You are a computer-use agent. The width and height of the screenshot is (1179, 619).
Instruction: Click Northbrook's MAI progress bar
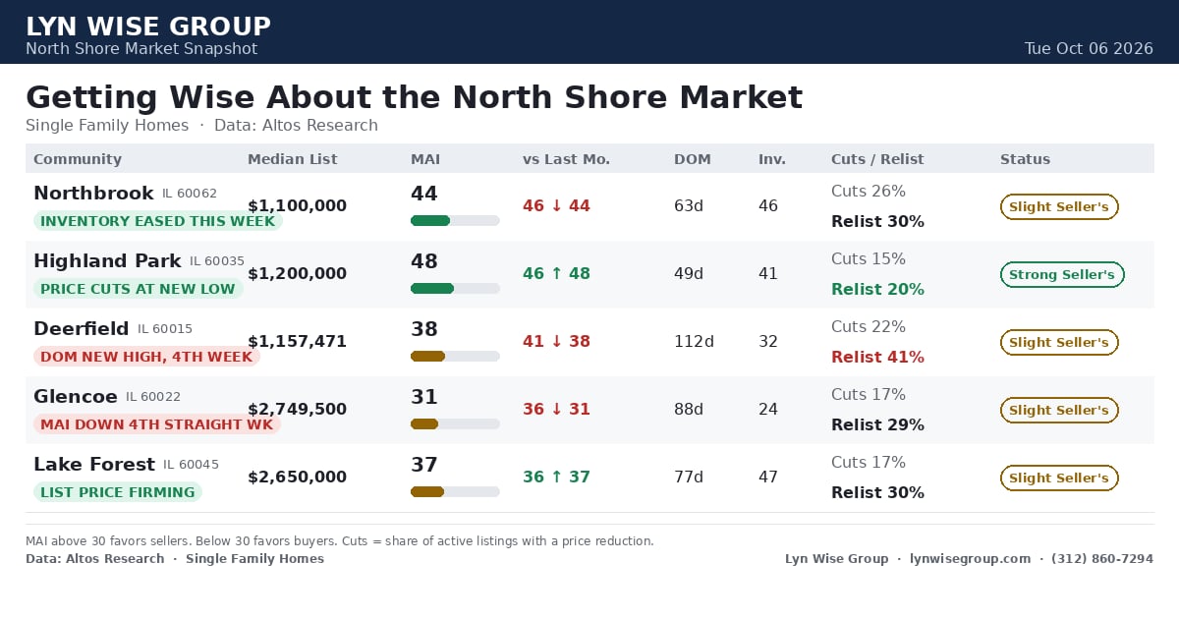click(455, 221)
